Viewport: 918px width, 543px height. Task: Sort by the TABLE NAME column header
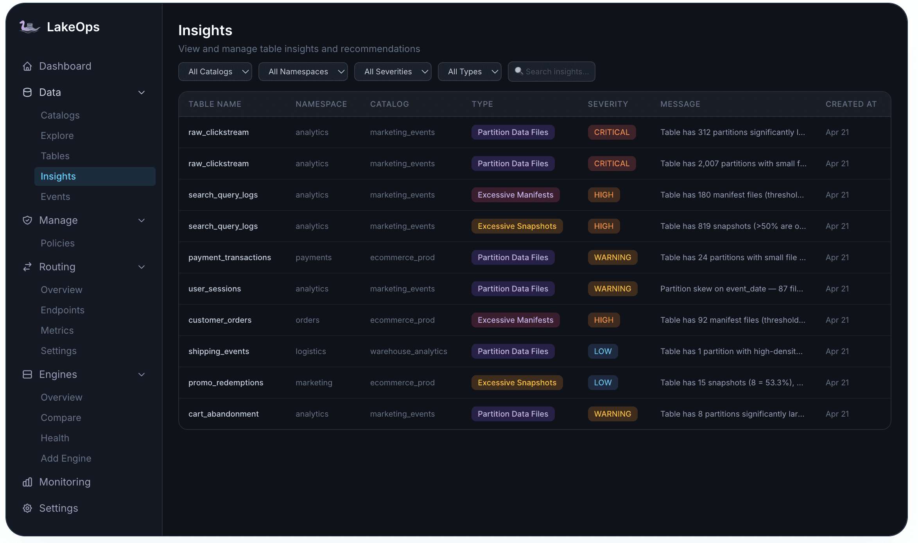215,104
